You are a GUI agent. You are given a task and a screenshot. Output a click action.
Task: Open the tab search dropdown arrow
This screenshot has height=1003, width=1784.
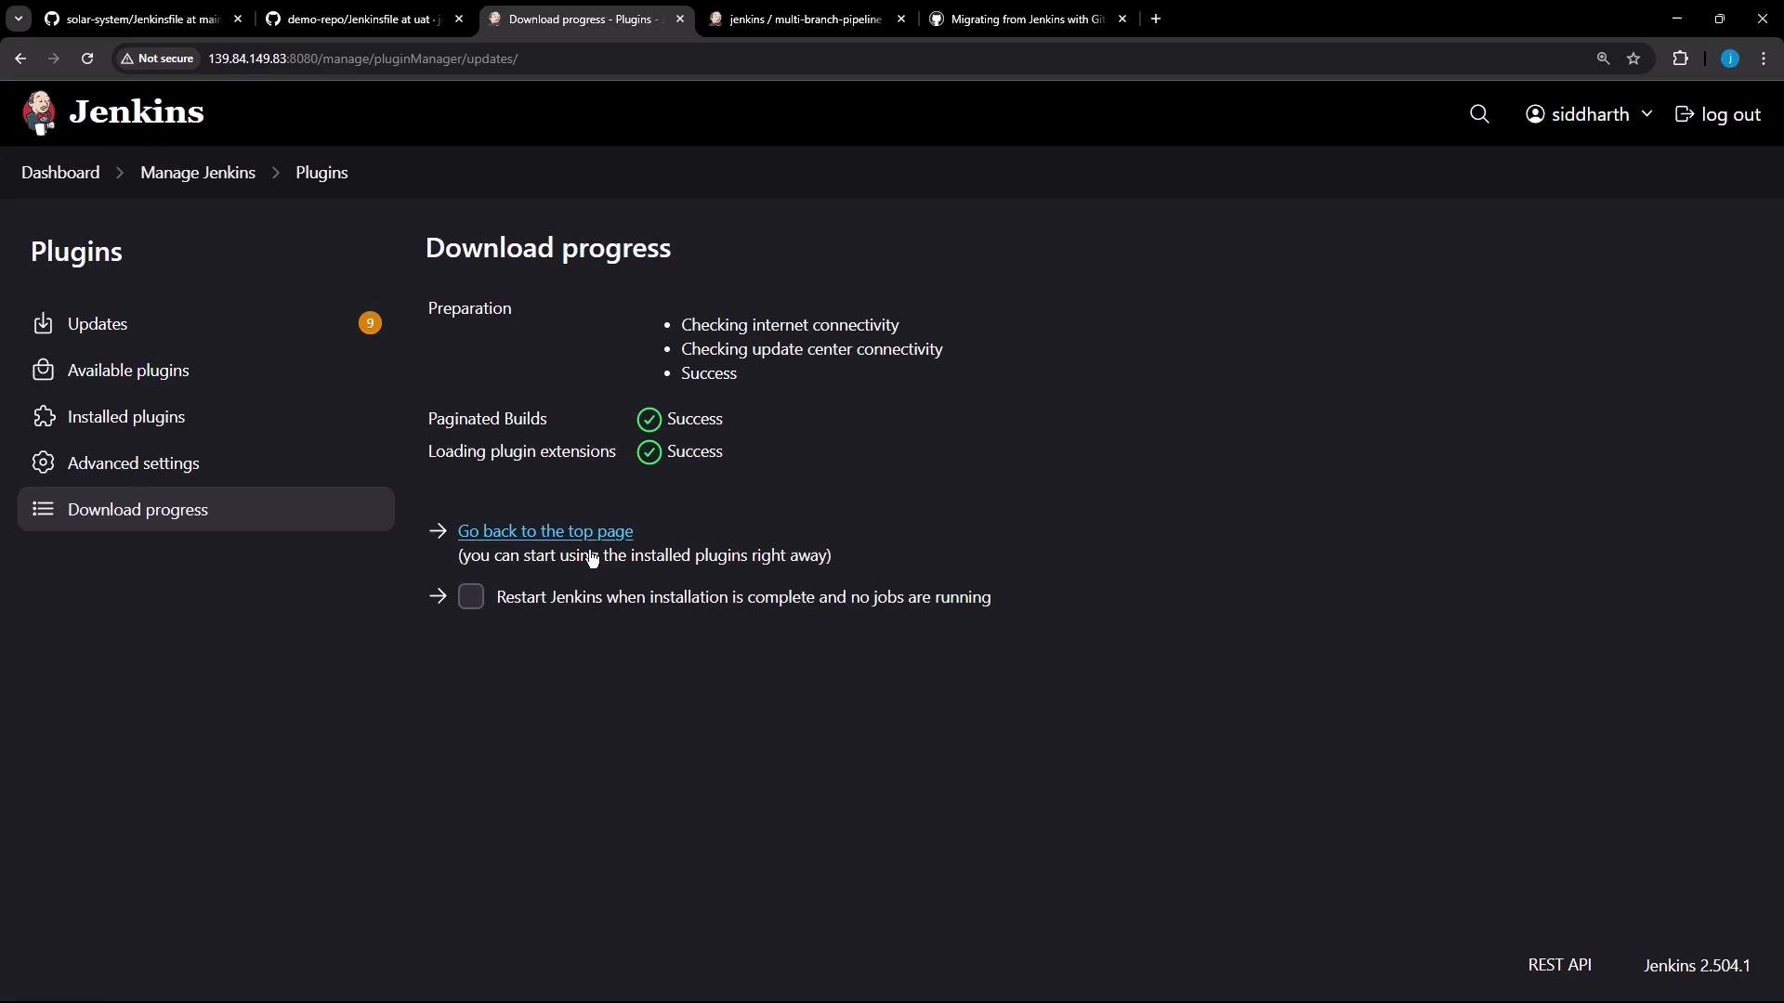(19, 19)
